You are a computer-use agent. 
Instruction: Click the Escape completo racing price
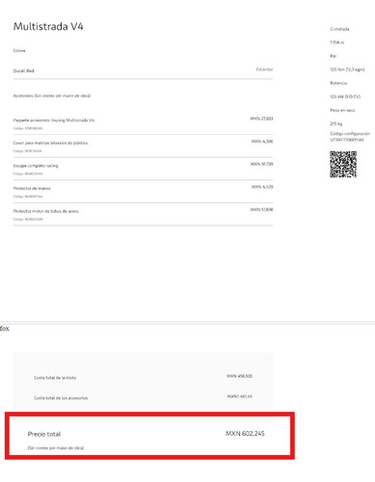pos(261,164)
